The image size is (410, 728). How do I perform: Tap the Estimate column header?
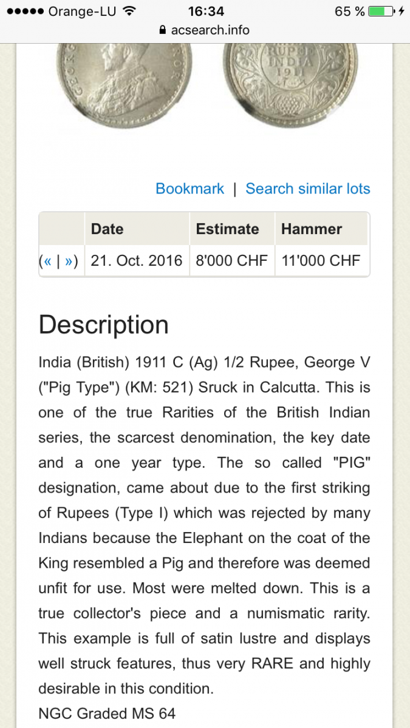(227, 229)
